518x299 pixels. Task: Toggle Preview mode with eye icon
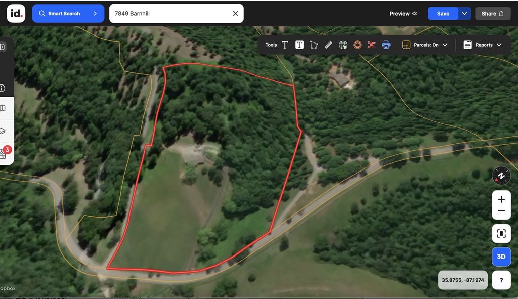(403, 14)
